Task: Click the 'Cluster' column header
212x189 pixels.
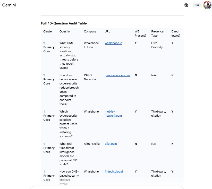Action: click(x=48, y=31)
